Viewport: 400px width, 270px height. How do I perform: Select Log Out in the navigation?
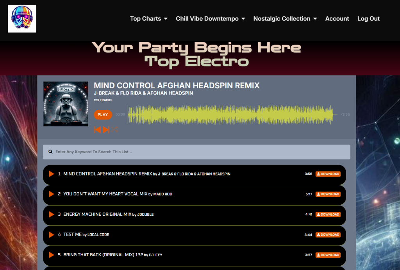coord(368,19)
